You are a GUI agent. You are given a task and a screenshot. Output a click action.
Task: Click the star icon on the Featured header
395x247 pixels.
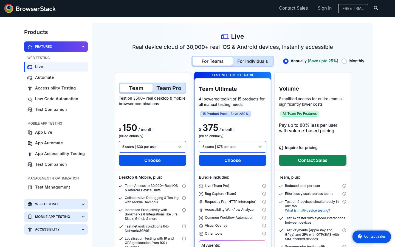click(30, 47)
